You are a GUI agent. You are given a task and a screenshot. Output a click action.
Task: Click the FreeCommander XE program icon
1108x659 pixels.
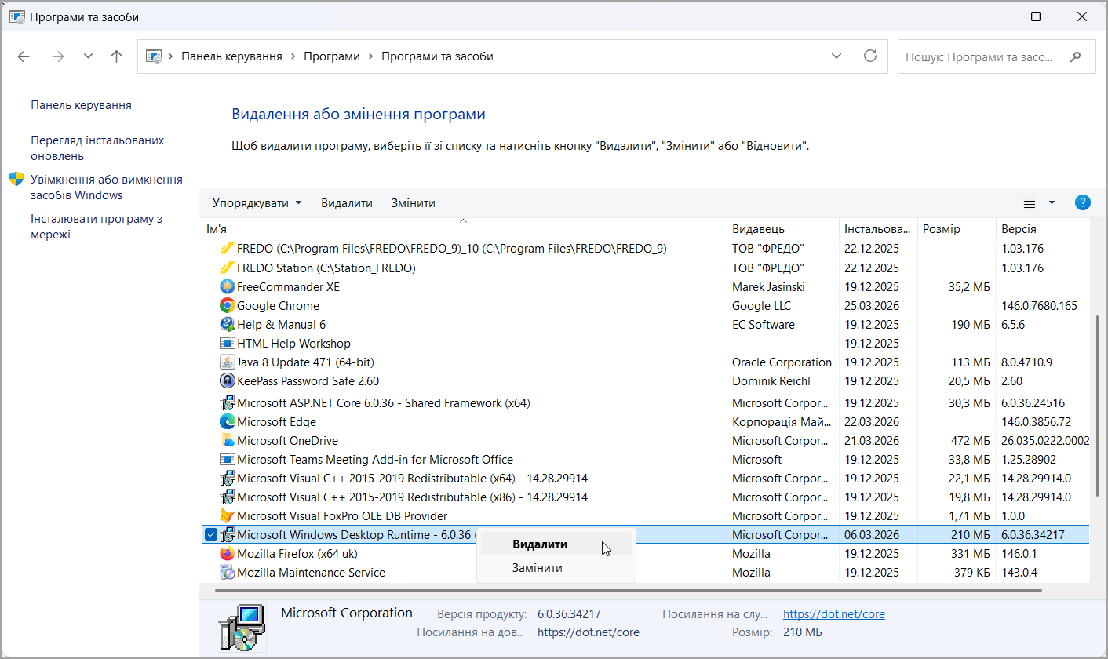(x=227, y=287)
